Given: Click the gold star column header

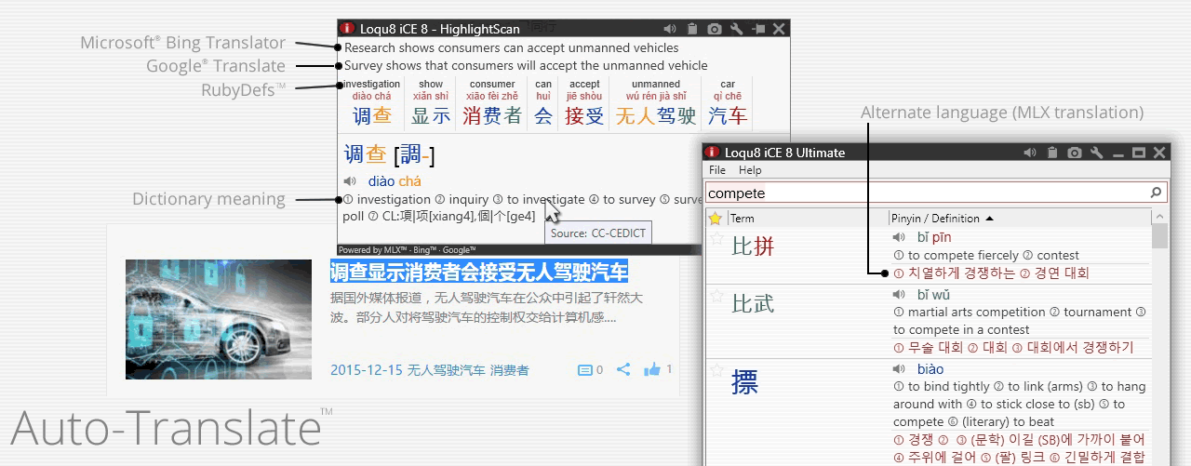Looking at the screenshot, I should pos(715,219).
